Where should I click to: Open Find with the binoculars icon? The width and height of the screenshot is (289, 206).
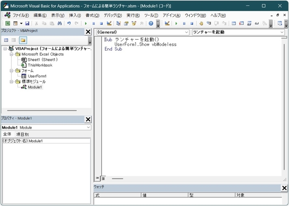[x=60, y=23]
